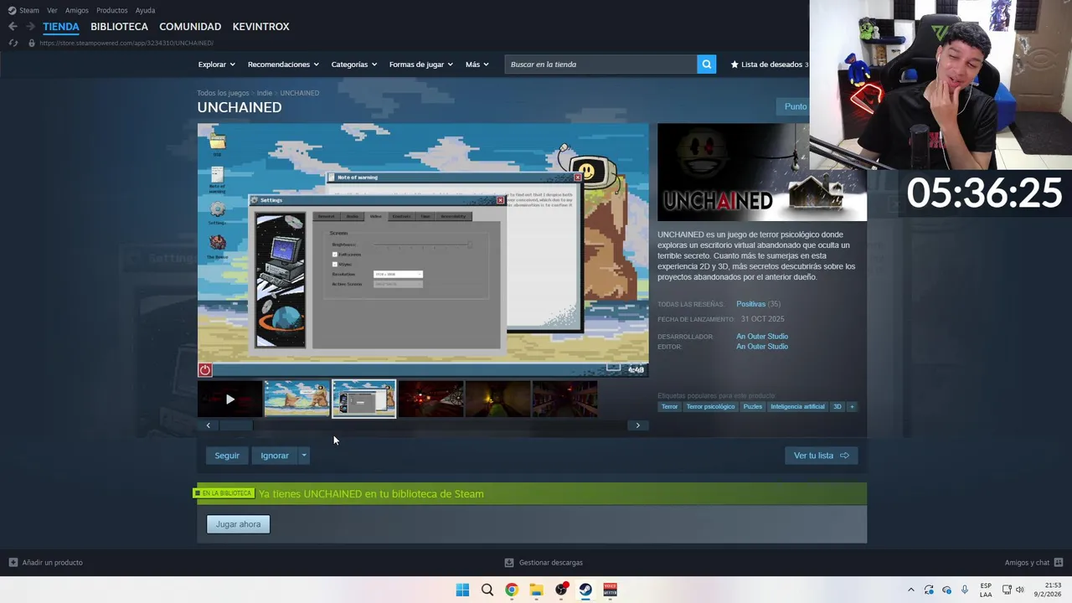
Task: Expand the Más dropdown
Action: 477,64
